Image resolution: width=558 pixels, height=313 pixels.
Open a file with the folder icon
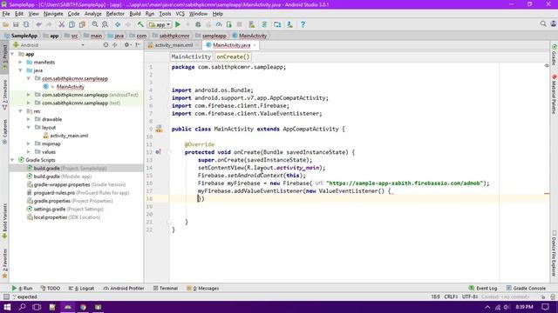(x=5, y=24)
